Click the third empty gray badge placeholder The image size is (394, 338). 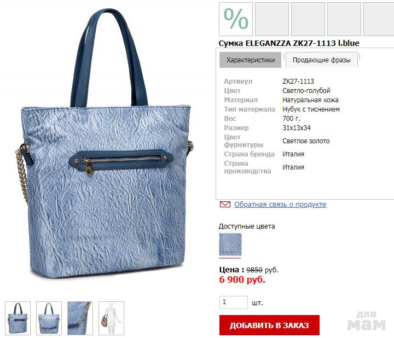(x=344, y=19)
